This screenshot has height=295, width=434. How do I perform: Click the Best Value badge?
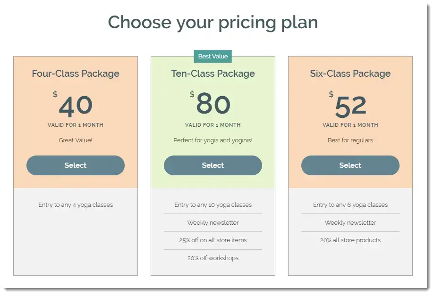point(213,57)
